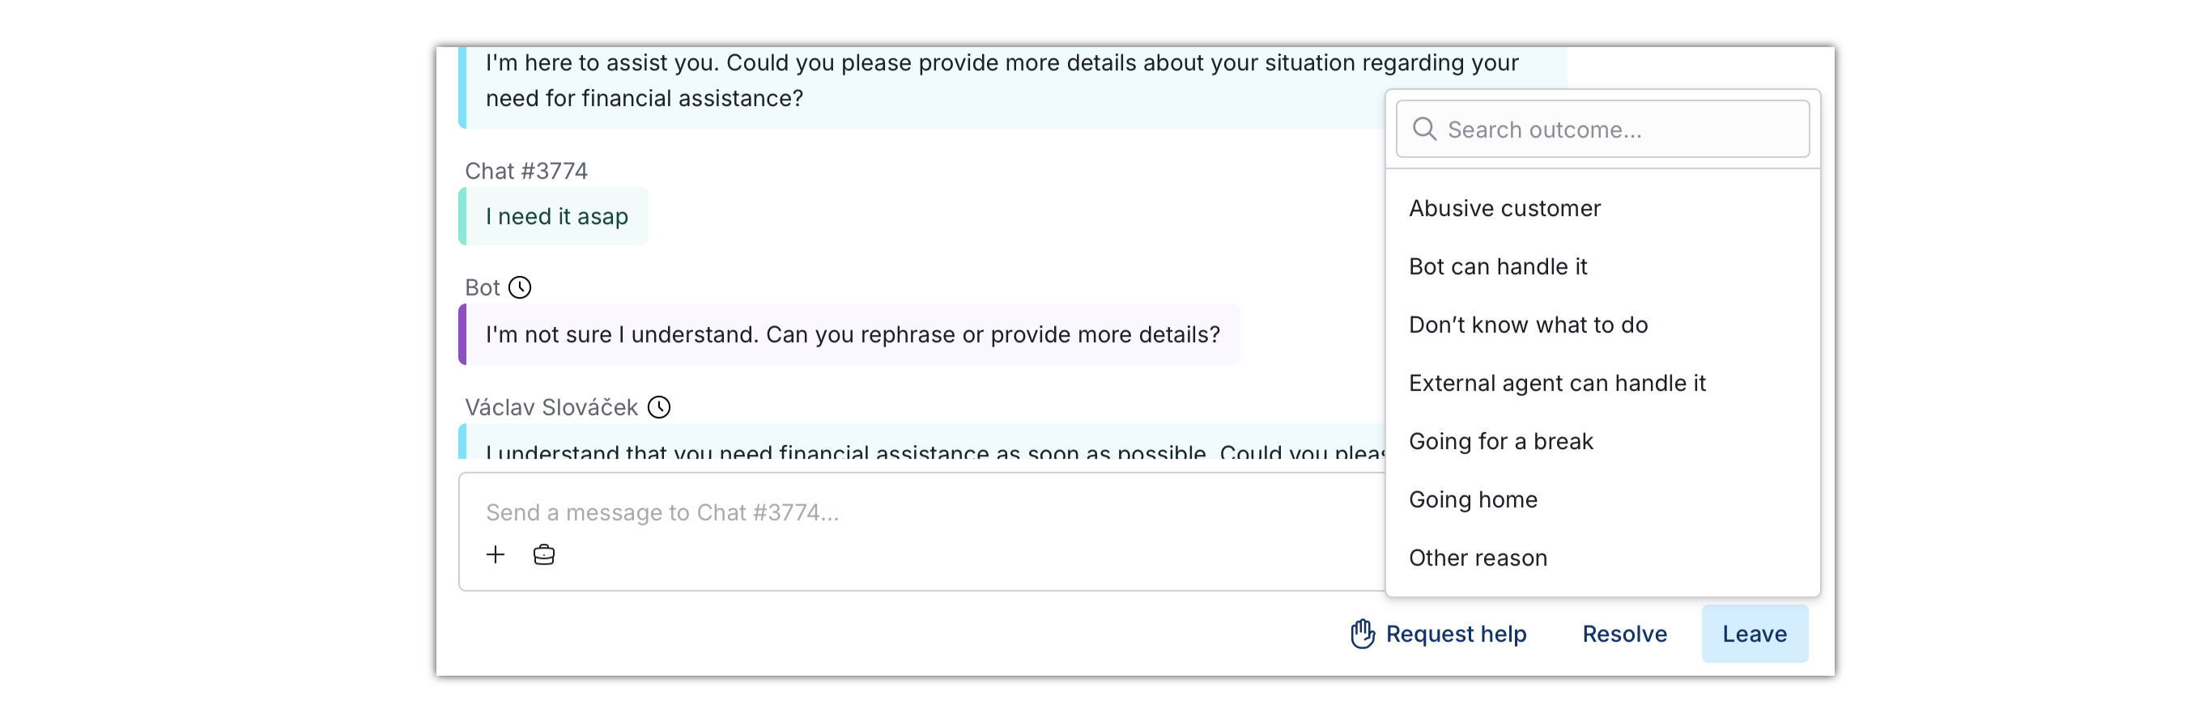
Task: Select External agent can handle it
Action: point(1602,384)
